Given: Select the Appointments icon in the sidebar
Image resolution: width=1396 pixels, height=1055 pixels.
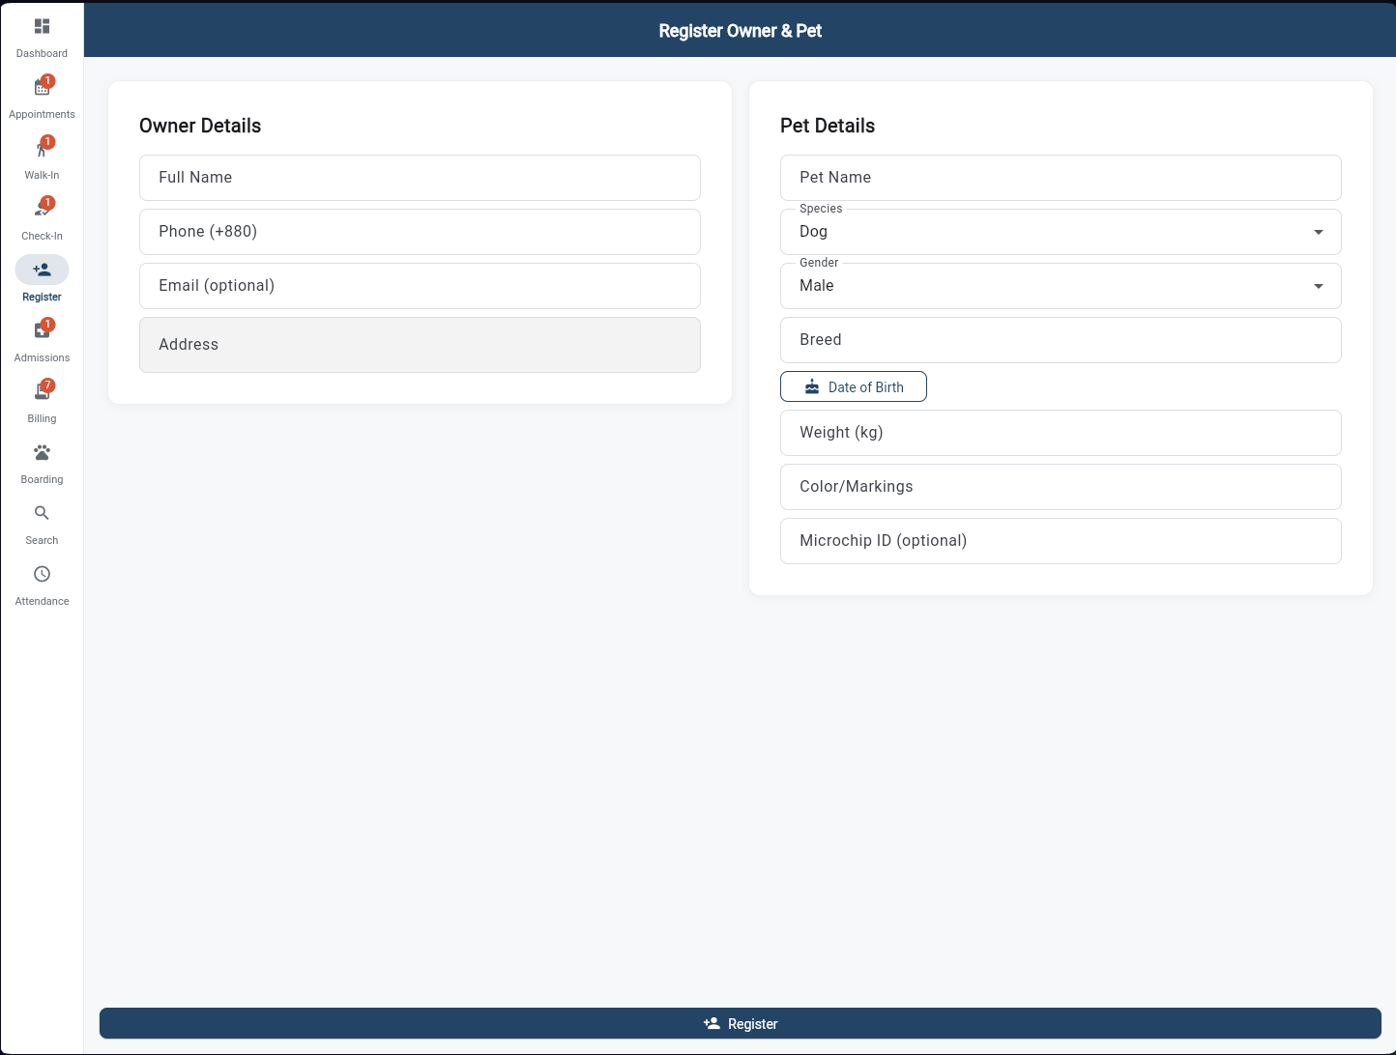Looking at the screenshot, I should click(x=42, y=86).
